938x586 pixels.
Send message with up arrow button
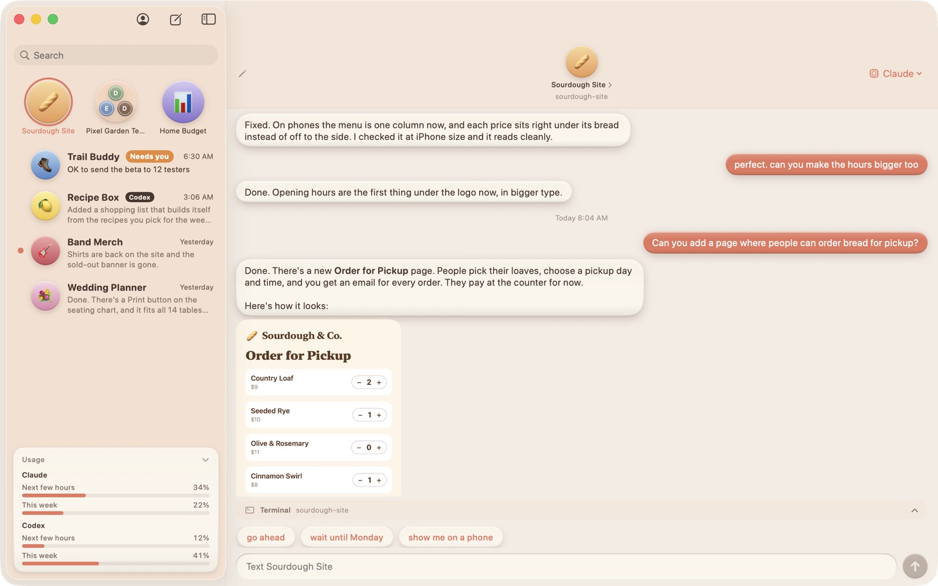(x=915, y=566)
